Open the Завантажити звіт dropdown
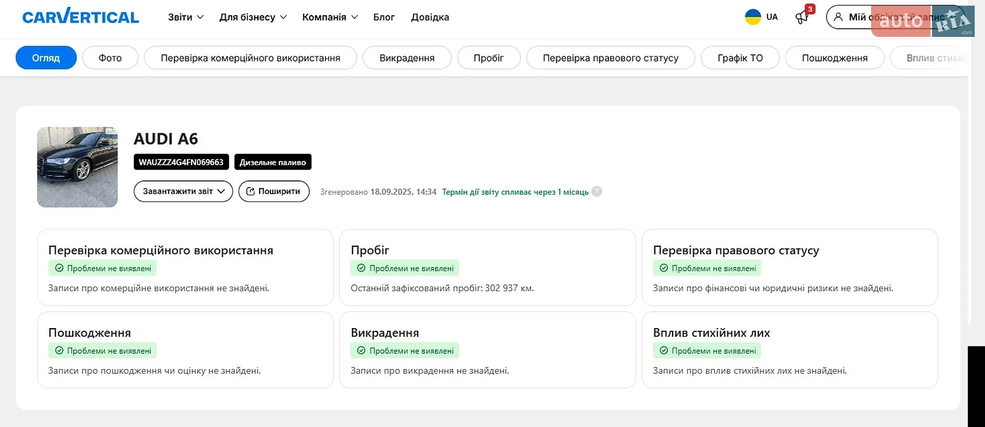This screenshot has width=985, height=427. [x=183, y=191]
